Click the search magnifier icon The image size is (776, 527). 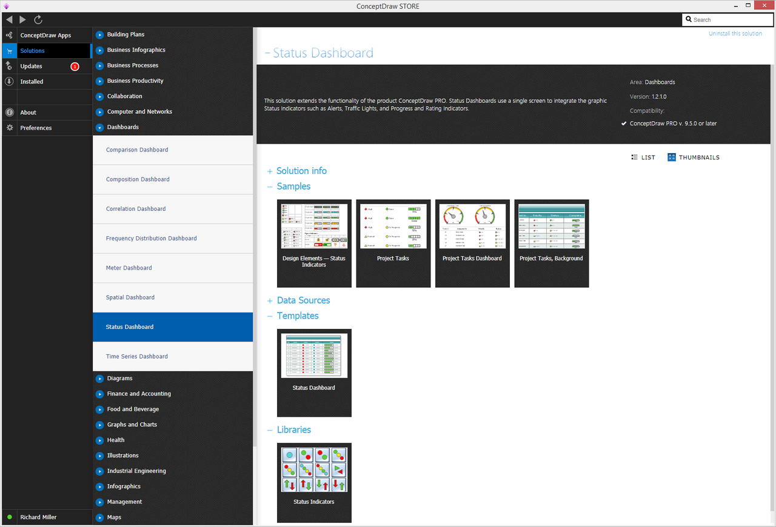pyautogui.click(x=689, y=19)
